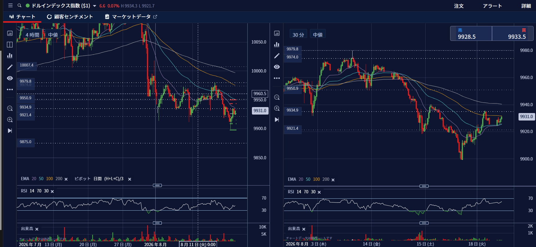
Task: Toggle right chart eye visibility icon
Action: pos(277,67)
